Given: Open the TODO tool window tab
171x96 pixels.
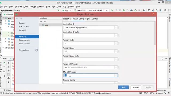Looking at the screenshot, I should (7, 90).
